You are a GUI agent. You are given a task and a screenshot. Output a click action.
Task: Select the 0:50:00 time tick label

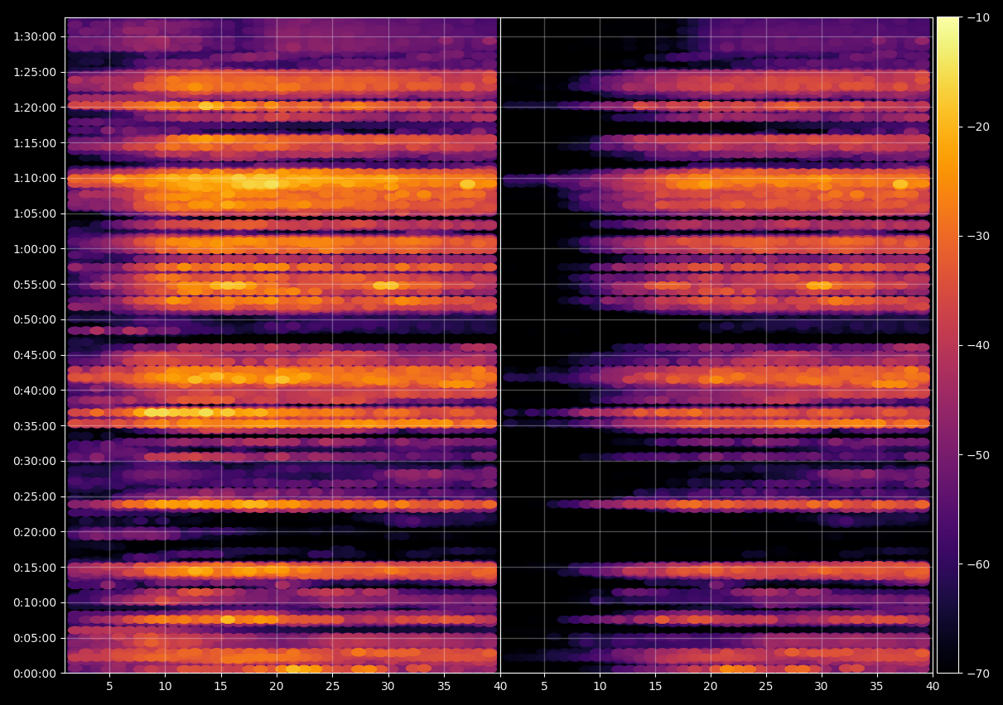[35, 319]
